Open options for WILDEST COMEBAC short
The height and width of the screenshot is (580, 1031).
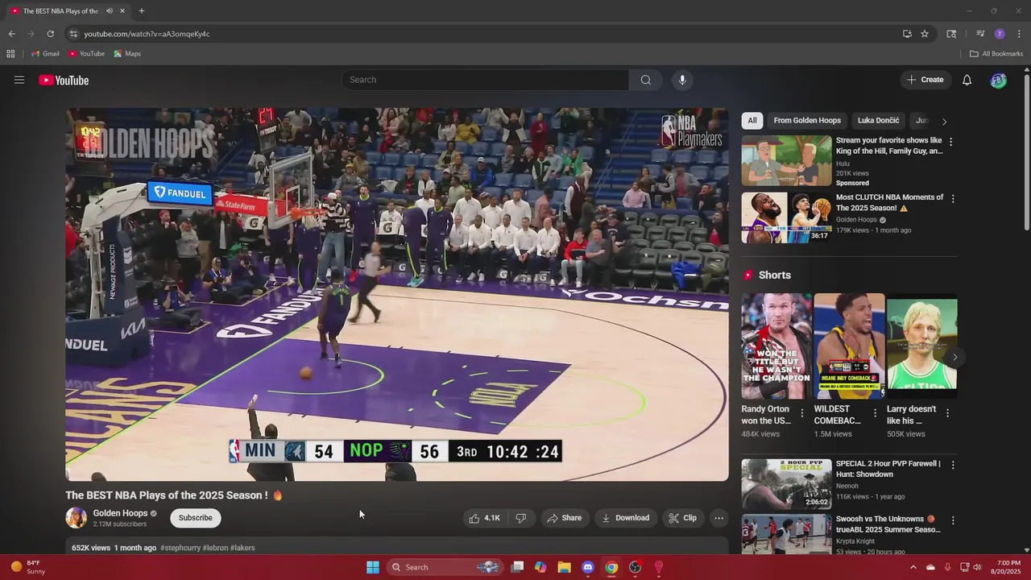(875, 413)
